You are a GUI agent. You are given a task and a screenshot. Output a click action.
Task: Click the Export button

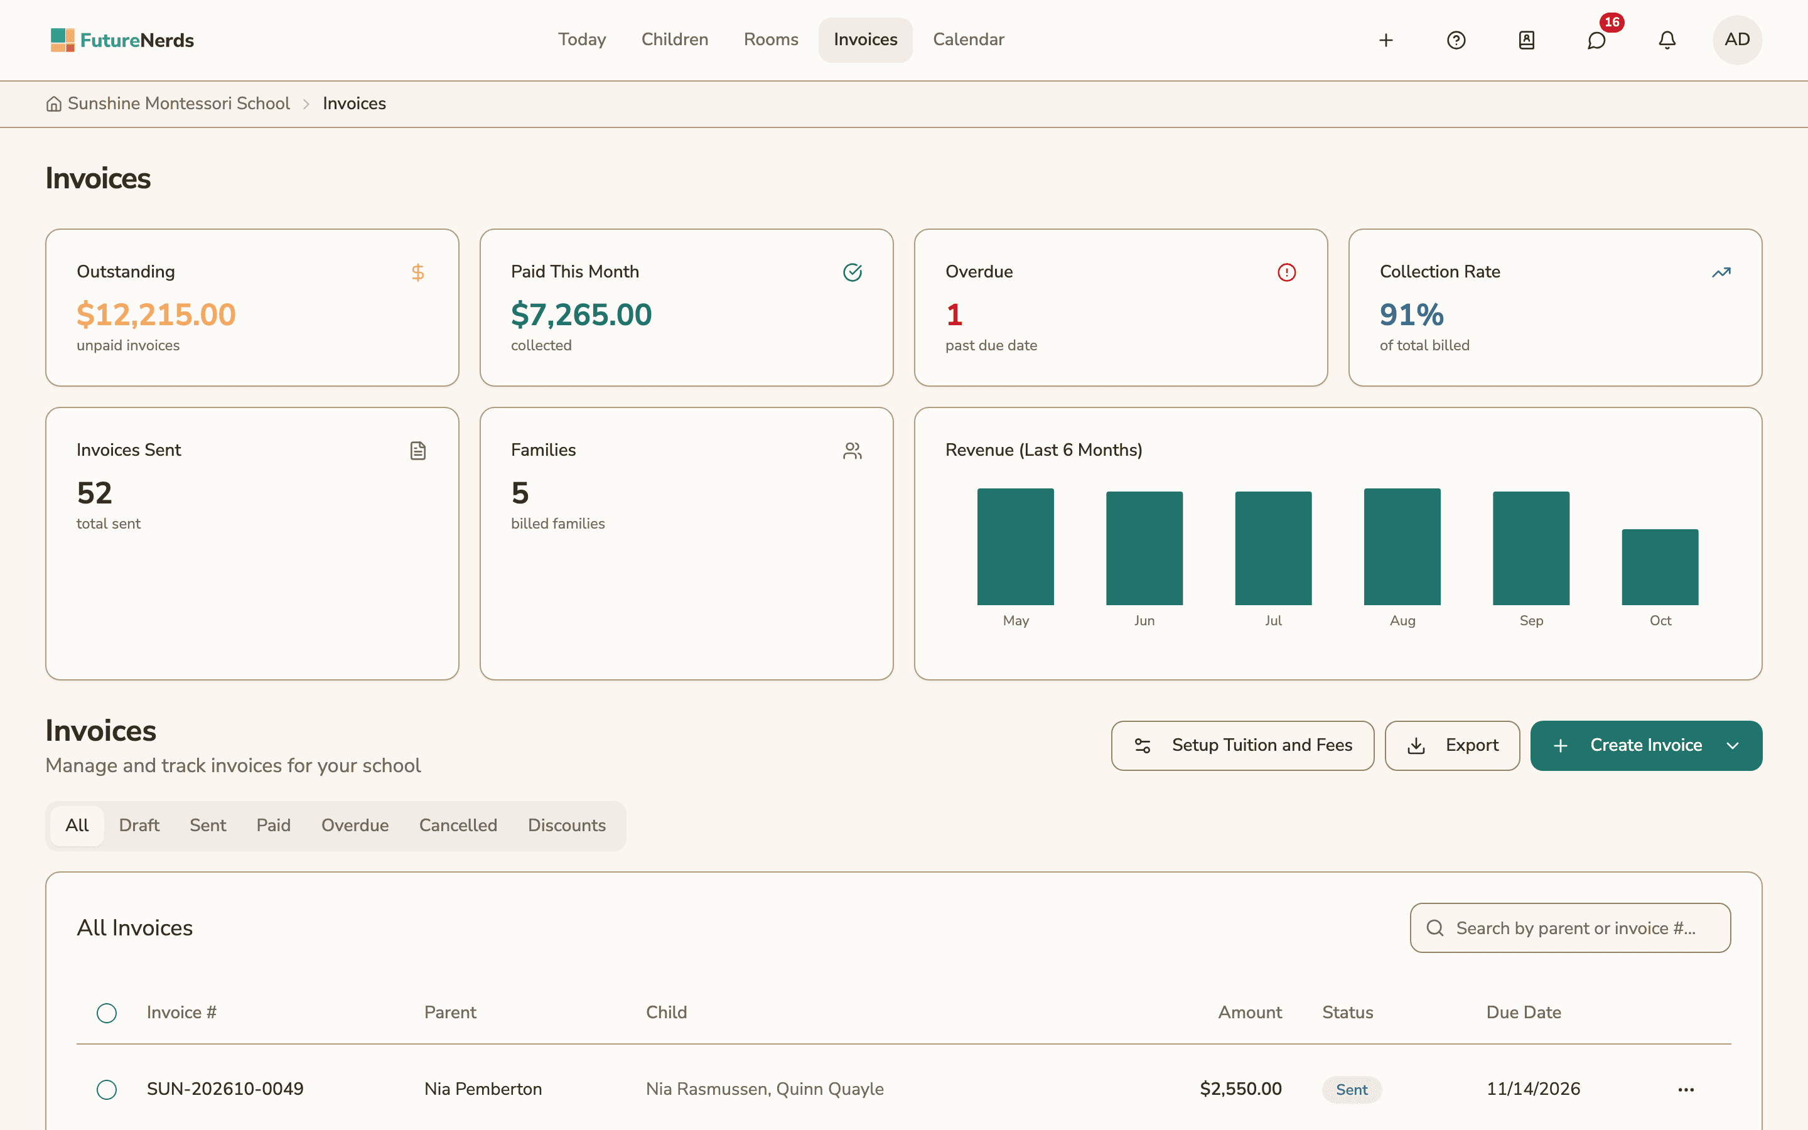[1451, 745]
